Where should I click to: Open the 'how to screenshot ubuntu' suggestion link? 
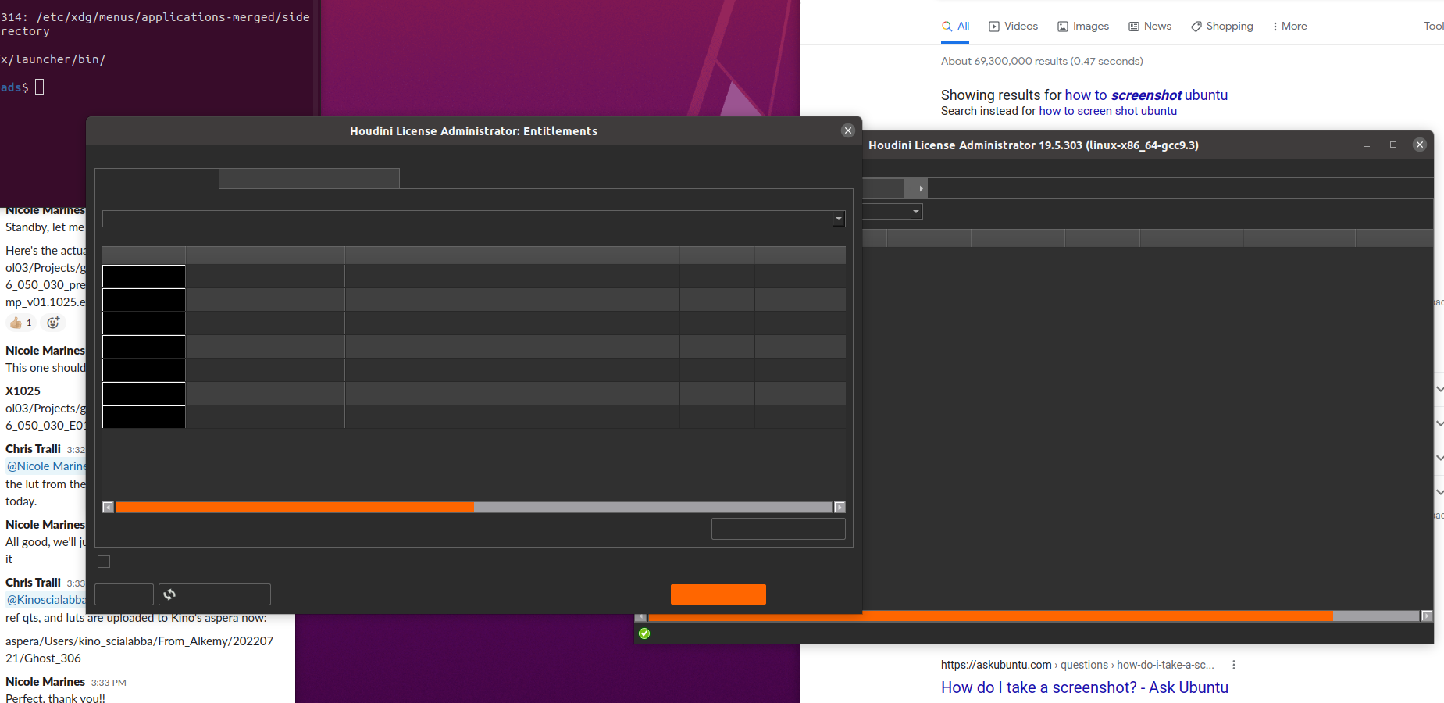[1146, 95]
